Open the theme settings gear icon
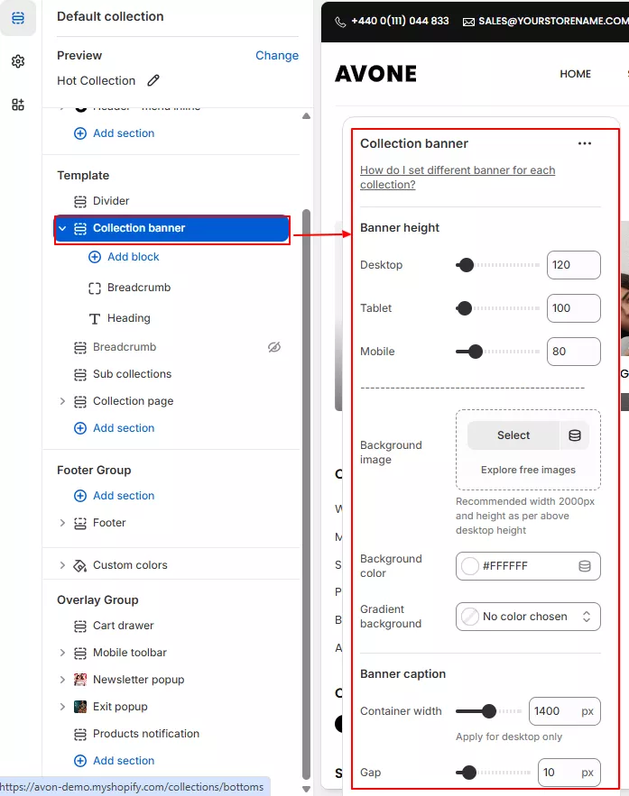The height and width of the screenshot is (796, 629). click(x=18, y=61)
